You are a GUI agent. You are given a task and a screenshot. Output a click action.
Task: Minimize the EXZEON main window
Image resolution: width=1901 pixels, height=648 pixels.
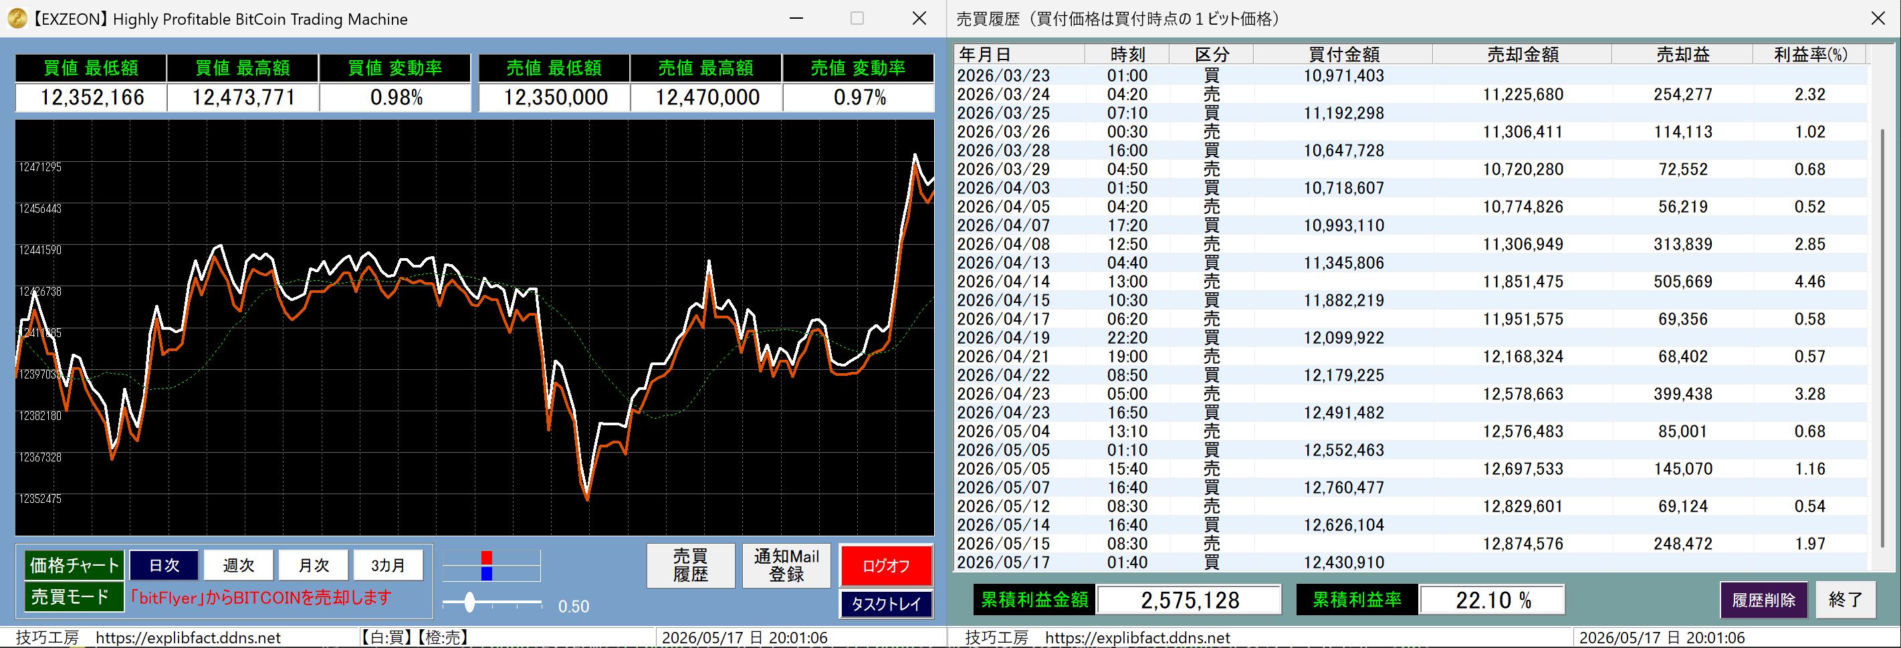click(796, 19)
